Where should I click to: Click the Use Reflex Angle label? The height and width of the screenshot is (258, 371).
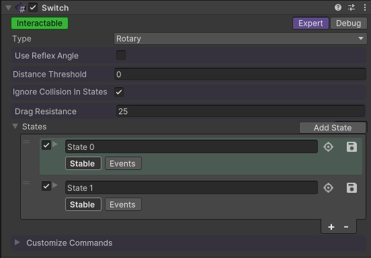click(x=46, y=56)
